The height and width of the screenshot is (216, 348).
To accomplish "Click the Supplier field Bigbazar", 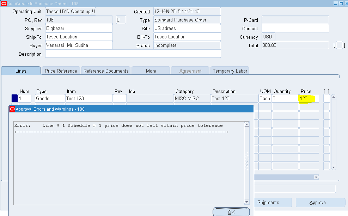I will [79, 29].
